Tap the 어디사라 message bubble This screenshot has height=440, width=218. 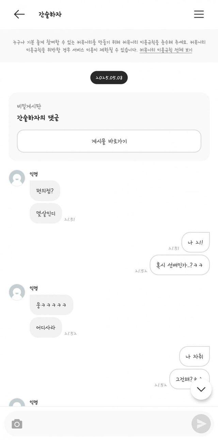(x=46, y=327)
